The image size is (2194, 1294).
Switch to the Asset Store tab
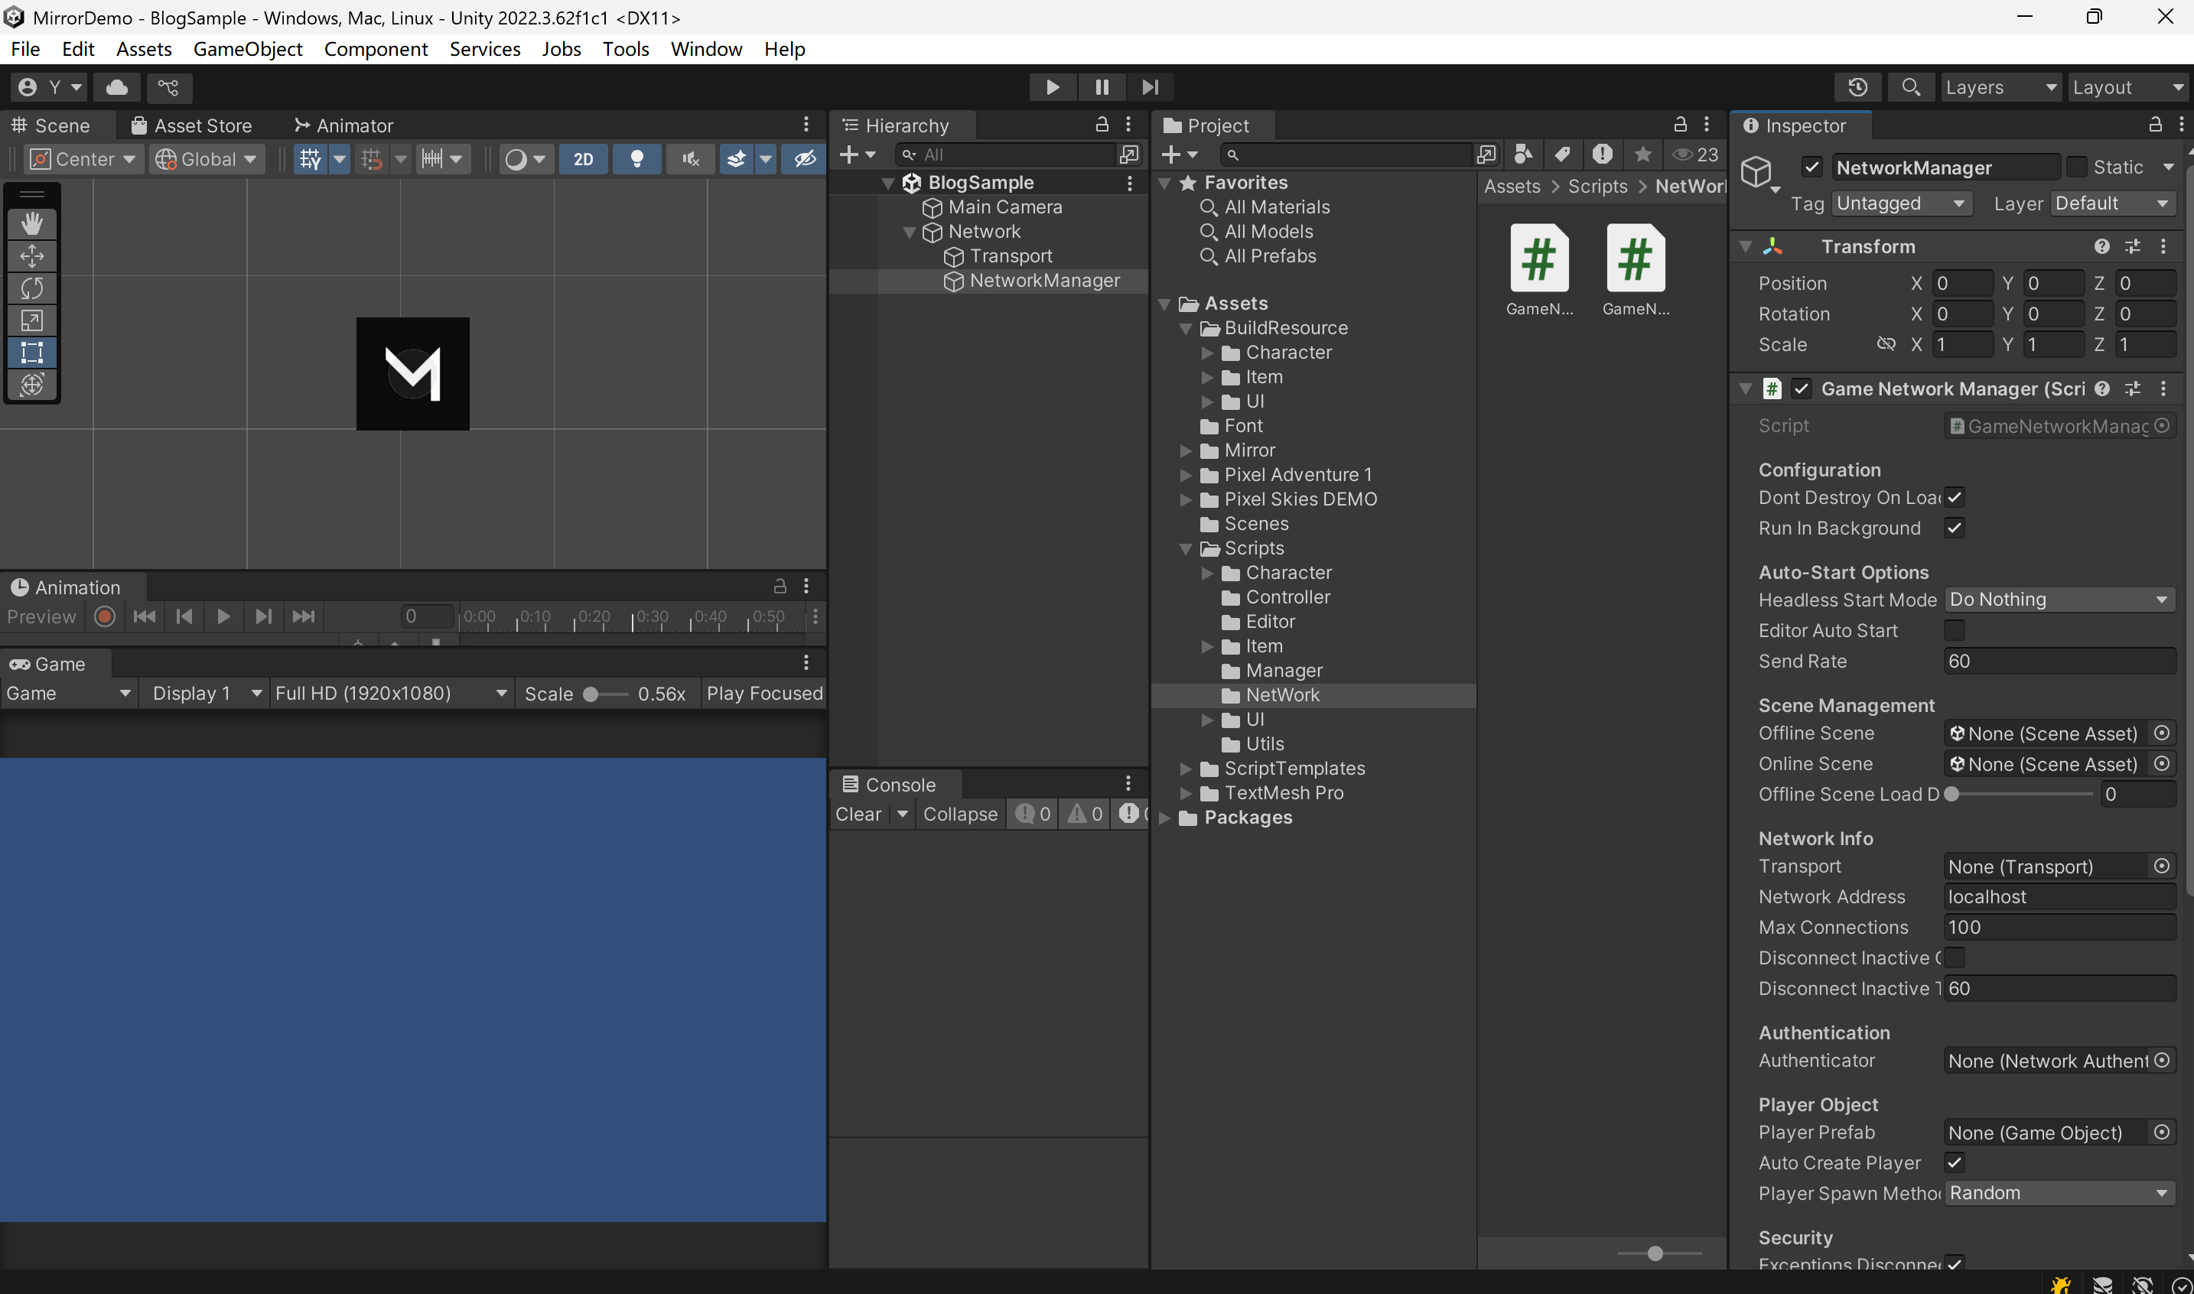192,125
